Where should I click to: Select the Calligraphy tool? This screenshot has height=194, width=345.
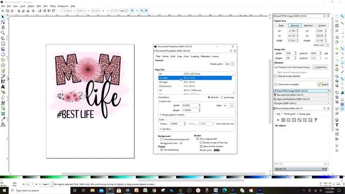coord(3,81)
